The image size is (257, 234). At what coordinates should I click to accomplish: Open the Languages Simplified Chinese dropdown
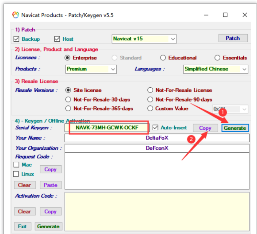tap(215, 69)
